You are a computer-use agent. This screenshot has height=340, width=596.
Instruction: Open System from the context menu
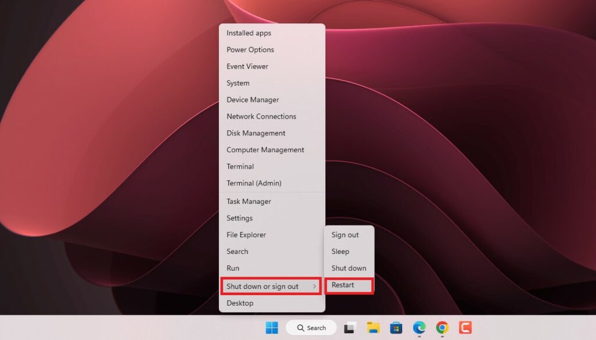click(272, 83)
